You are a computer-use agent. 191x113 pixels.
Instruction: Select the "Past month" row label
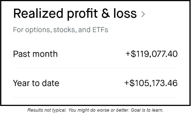pyautogui.click(x=35, y=54)
